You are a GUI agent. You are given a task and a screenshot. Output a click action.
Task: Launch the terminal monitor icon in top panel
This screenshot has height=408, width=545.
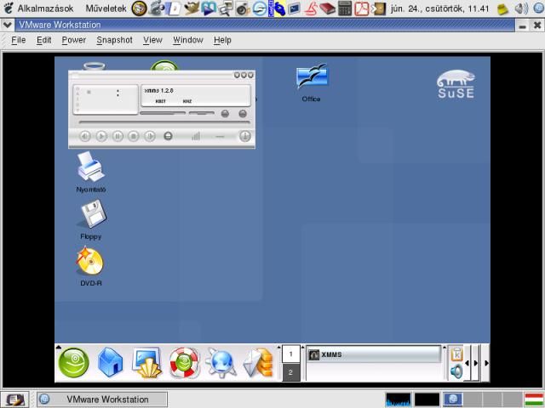(295, 8)
